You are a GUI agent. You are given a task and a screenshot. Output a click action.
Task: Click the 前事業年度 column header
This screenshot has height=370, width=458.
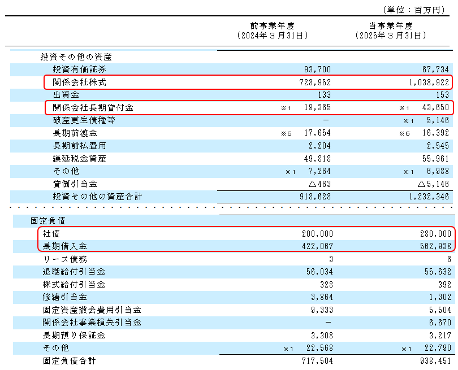[x=272, y=26]
